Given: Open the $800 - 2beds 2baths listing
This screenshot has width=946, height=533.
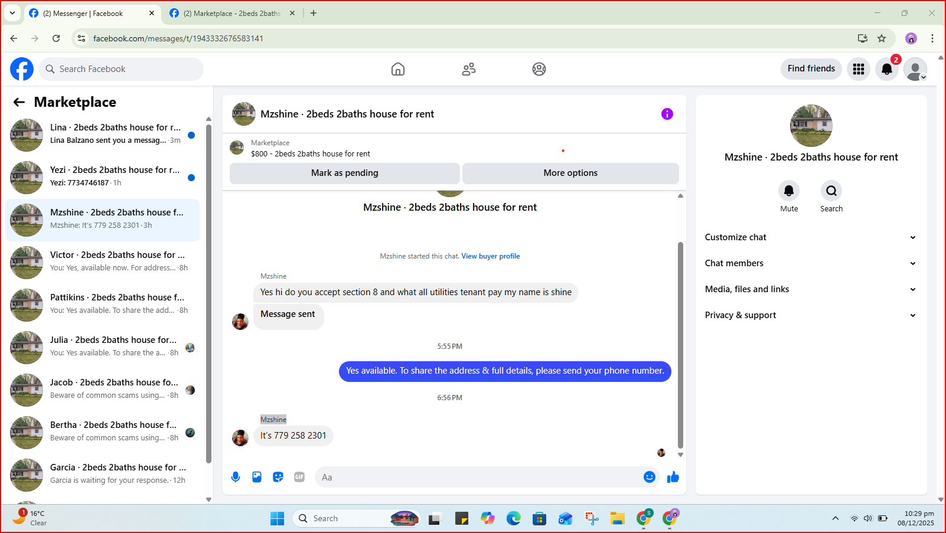Looking at the screenshot, I should tap(311, 153).
